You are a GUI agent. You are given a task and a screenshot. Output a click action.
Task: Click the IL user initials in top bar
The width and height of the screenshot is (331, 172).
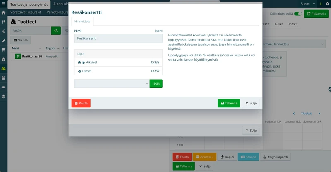click(321, 4)
